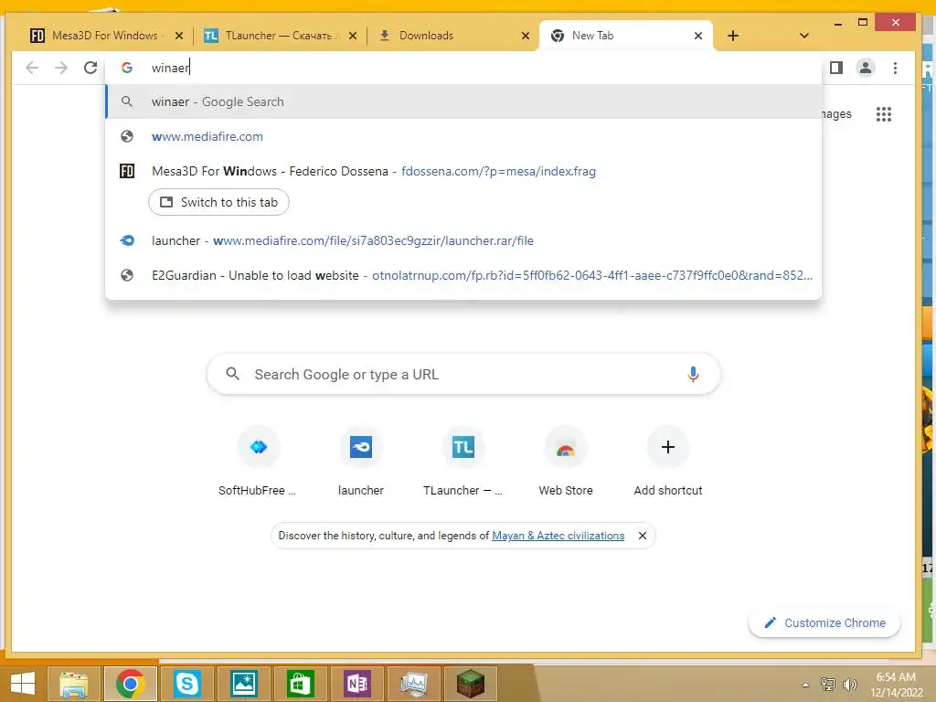Click the 'Search Google or type a URL' box
The height and width of the screenshot is (702, 936).
(463, 374)
